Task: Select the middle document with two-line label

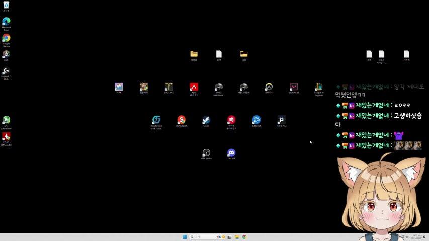Action: (381, 55)
